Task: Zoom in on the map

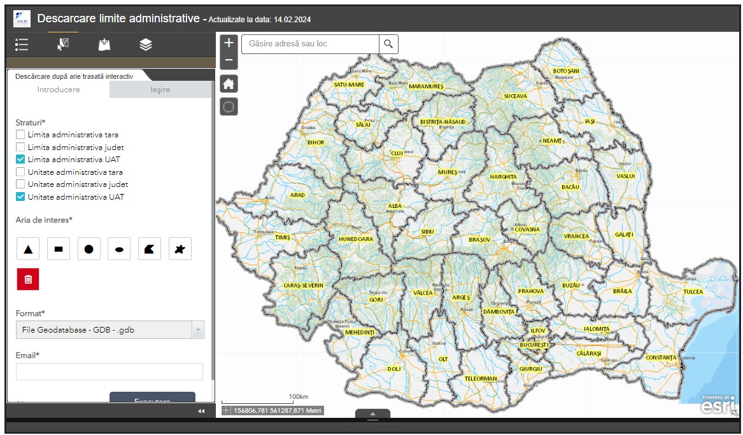Action: [x=229, y=43]
